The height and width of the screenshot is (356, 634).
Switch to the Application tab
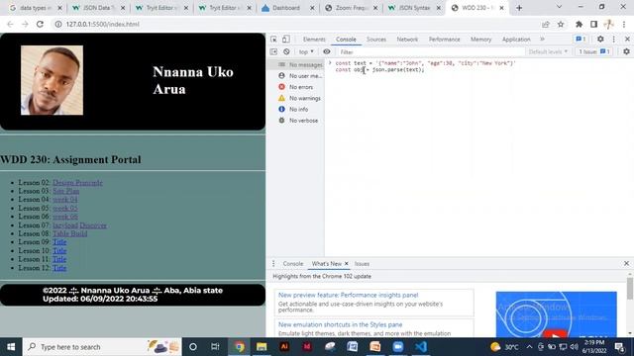coord(516,40)
